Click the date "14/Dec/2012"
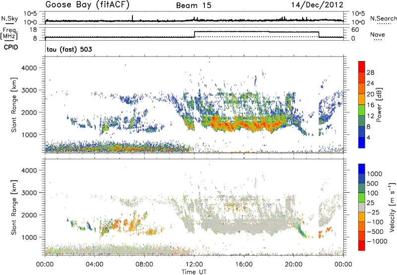Image resolution: width=397 pixels, height=275 pixels. pyautogui.click(x=318, y=4)
